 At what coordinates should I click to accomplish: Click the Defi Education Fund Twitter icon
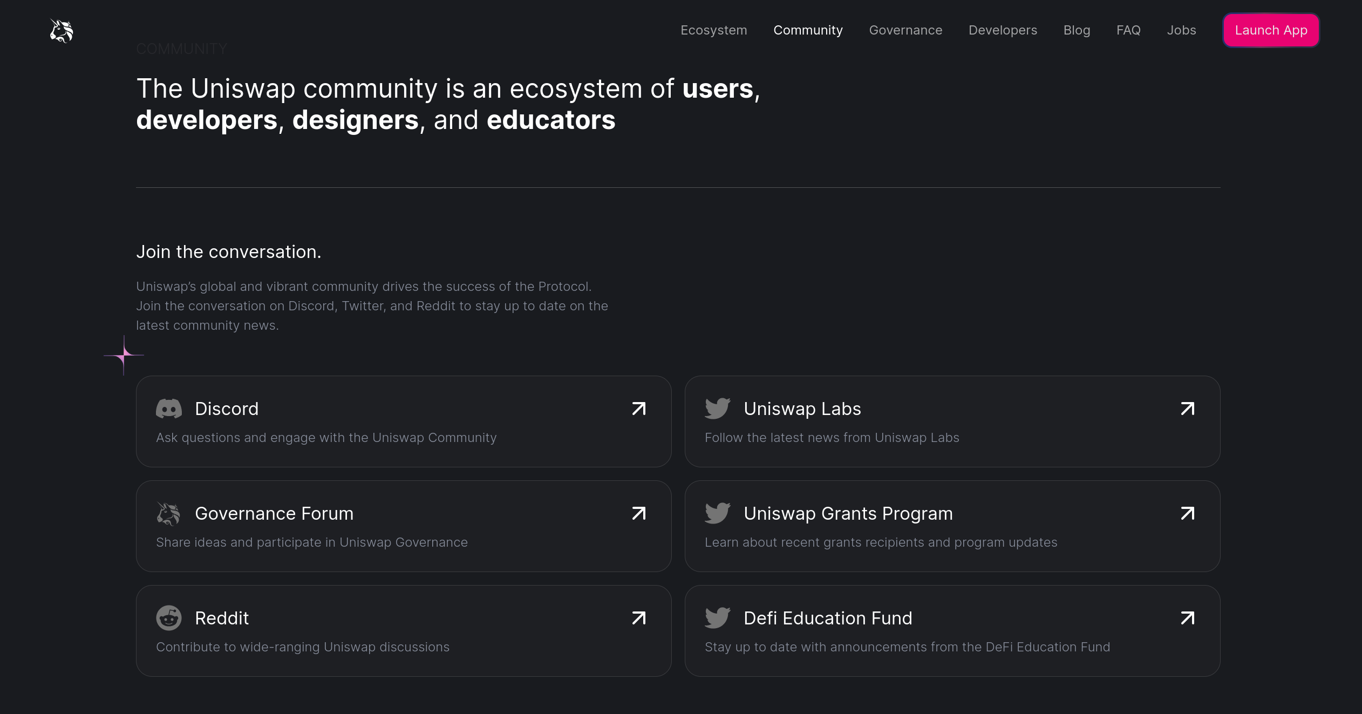(x=717, y=618)
